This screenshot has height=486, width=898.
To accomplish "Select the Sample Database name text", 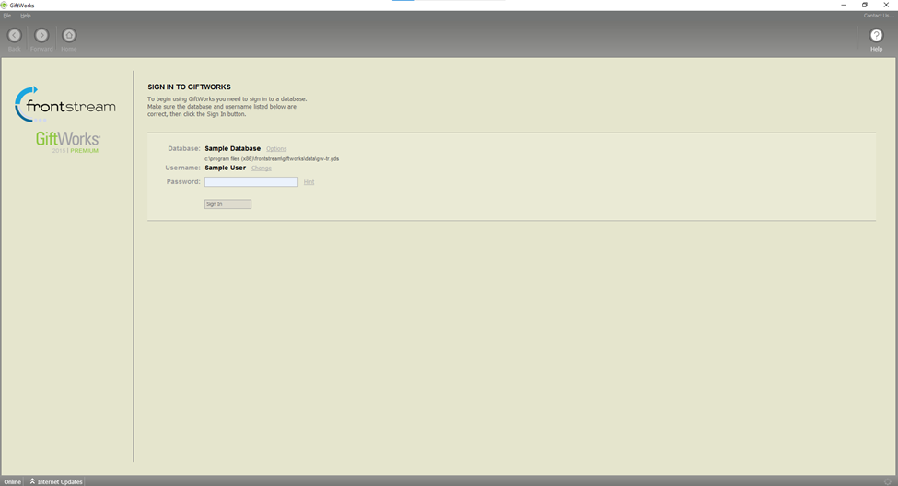I will click(232, 149).
